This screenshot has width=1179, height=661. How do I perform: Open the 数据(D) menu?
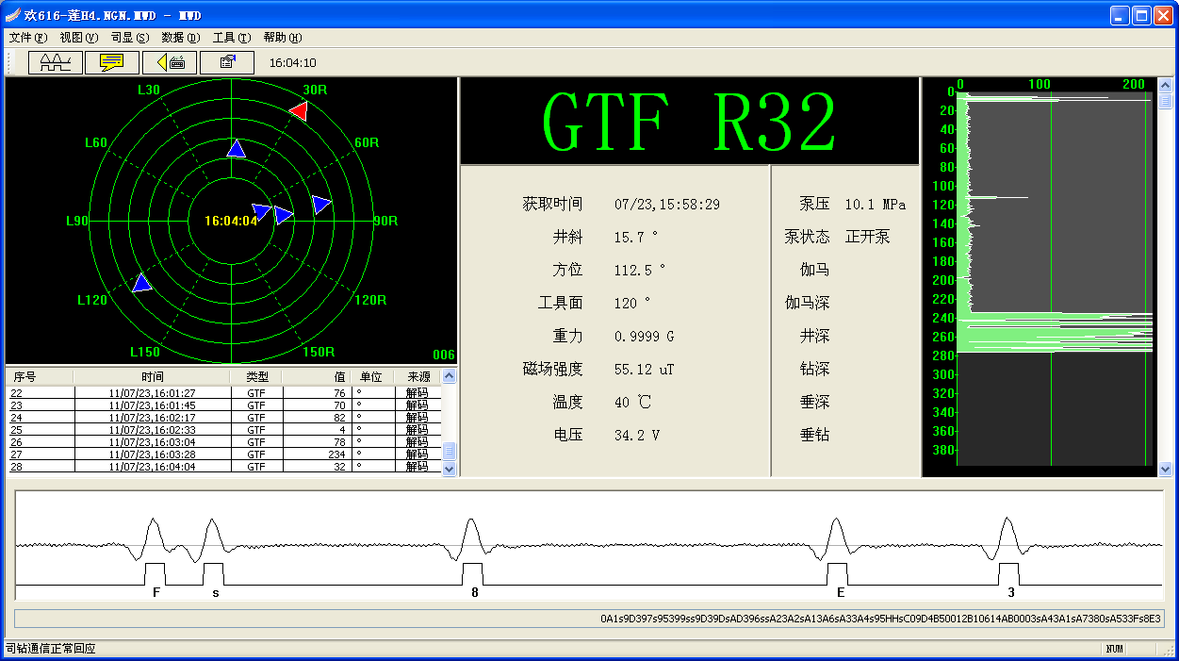(x=181, y=38)
